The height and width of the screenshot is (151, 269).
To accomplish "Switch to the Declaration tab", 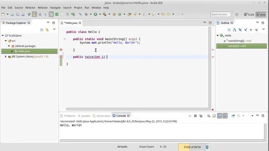I will tap(102, 116).
